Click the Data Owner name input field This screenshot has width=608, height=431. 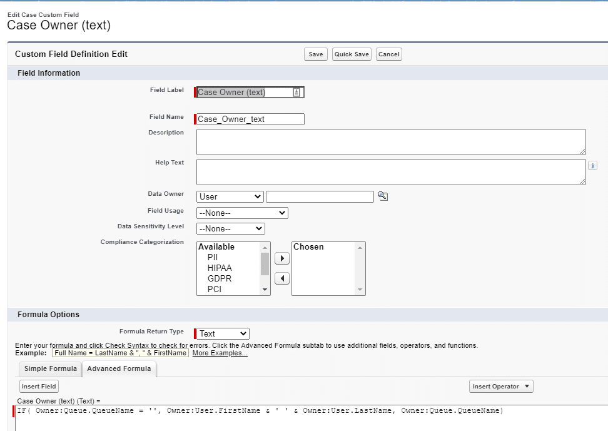[320, 196]
